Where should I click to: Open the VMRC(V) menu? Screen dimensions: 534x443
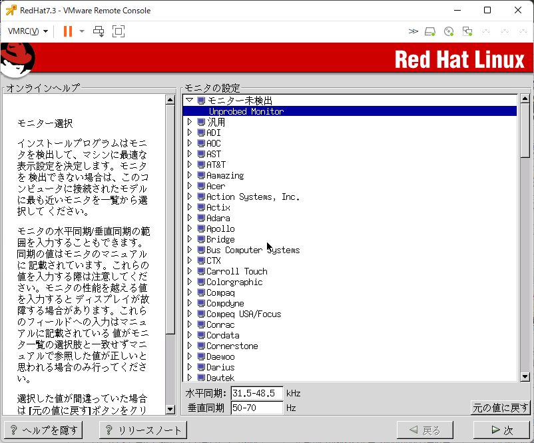[27, 31]
